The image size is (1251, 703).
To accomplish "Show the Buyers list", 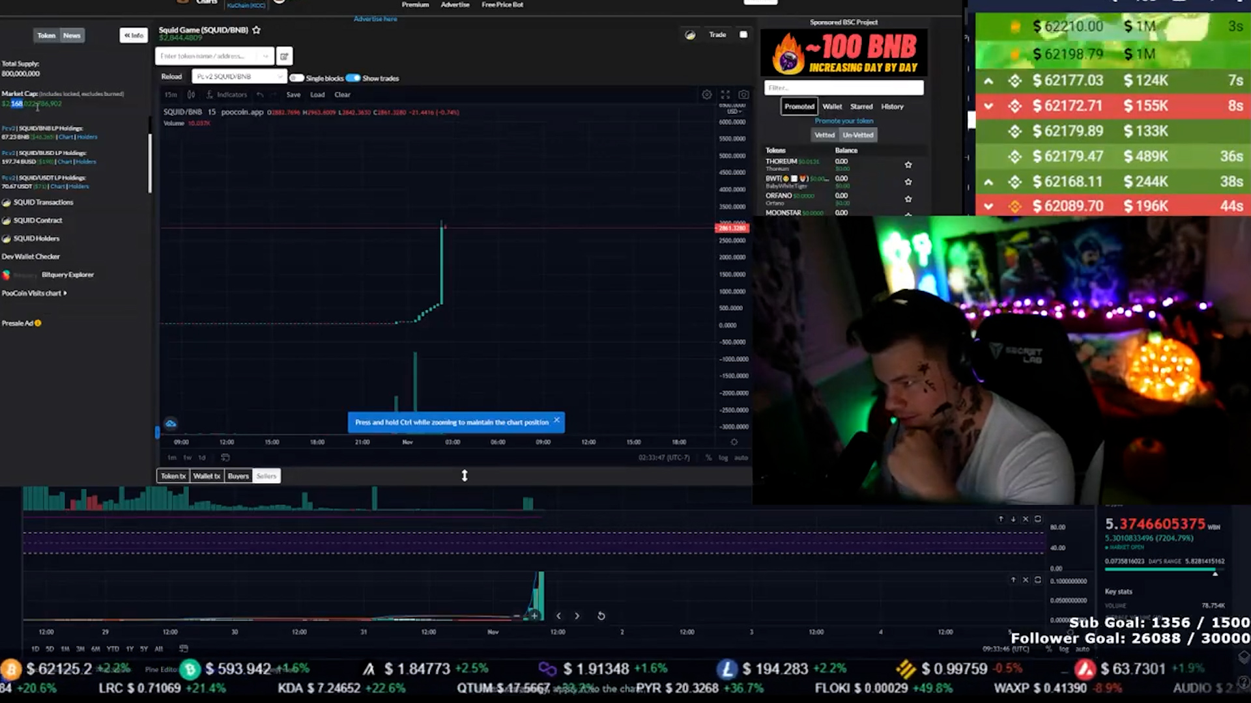I will click(x=238, y=476).
